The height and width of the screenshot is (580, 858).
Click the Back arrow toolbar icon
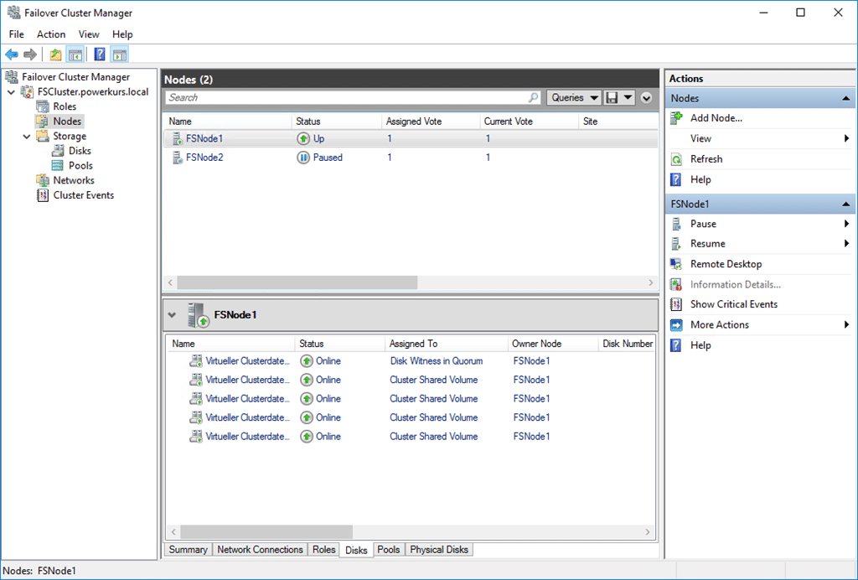[x=12, y=54]
